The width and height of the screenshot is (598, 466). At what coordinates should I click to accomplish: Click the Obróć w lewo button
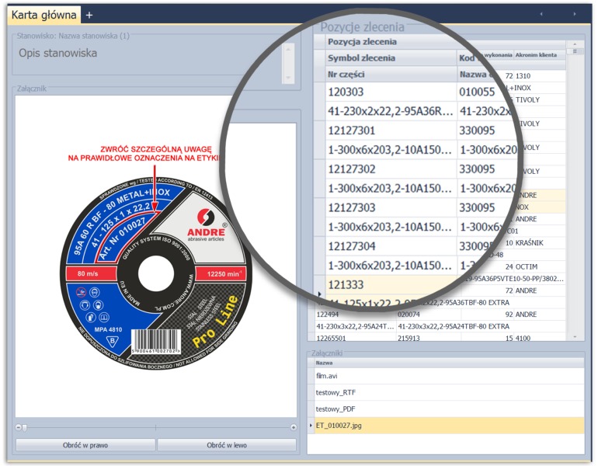click(x=227, y=445)
